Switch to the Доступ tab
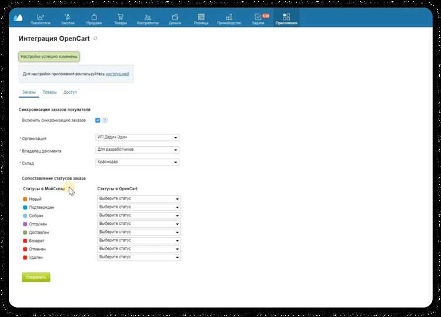The height and width of the screenshot is (317, 441). 70,92
